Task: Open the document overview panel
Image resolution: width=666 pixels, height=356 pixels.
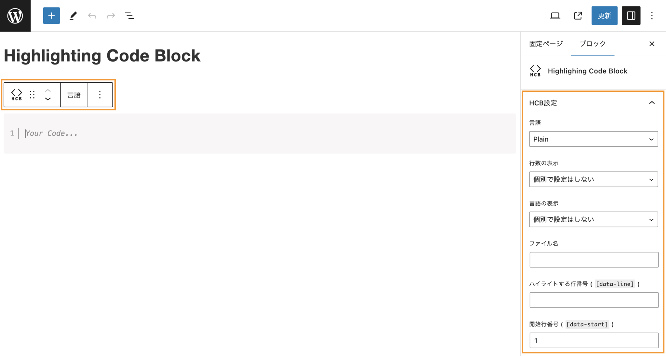Action: (x=129, y=15)
